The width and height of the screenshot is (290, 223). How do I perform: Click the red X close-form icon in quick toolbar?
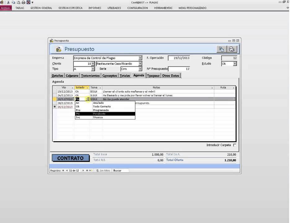click(28, 2)
